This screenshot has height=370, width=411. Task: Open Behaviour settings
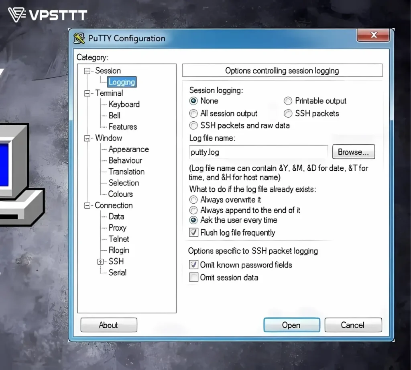pyautogui.click(x=125, y=160)
